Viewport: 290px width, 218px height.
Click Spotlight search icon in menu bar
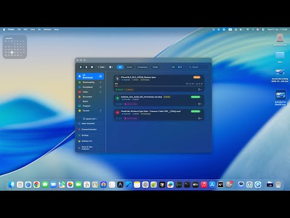pos(253,30)
